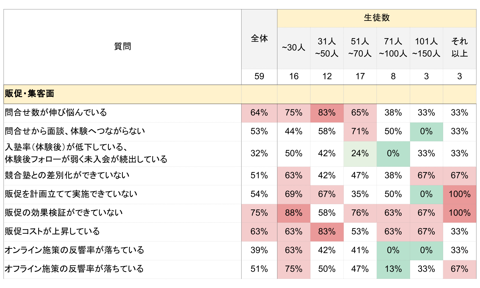Click the 販促コストが上昇している row label

52,232
